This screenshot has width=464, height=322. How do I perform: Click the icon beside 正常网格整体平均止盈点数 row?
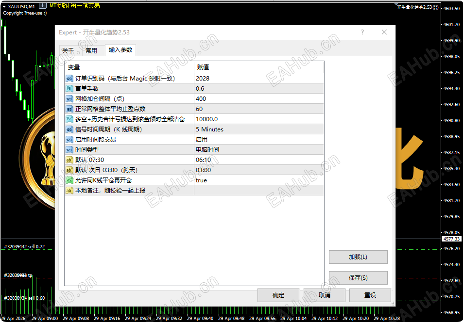tap(69, 109)
